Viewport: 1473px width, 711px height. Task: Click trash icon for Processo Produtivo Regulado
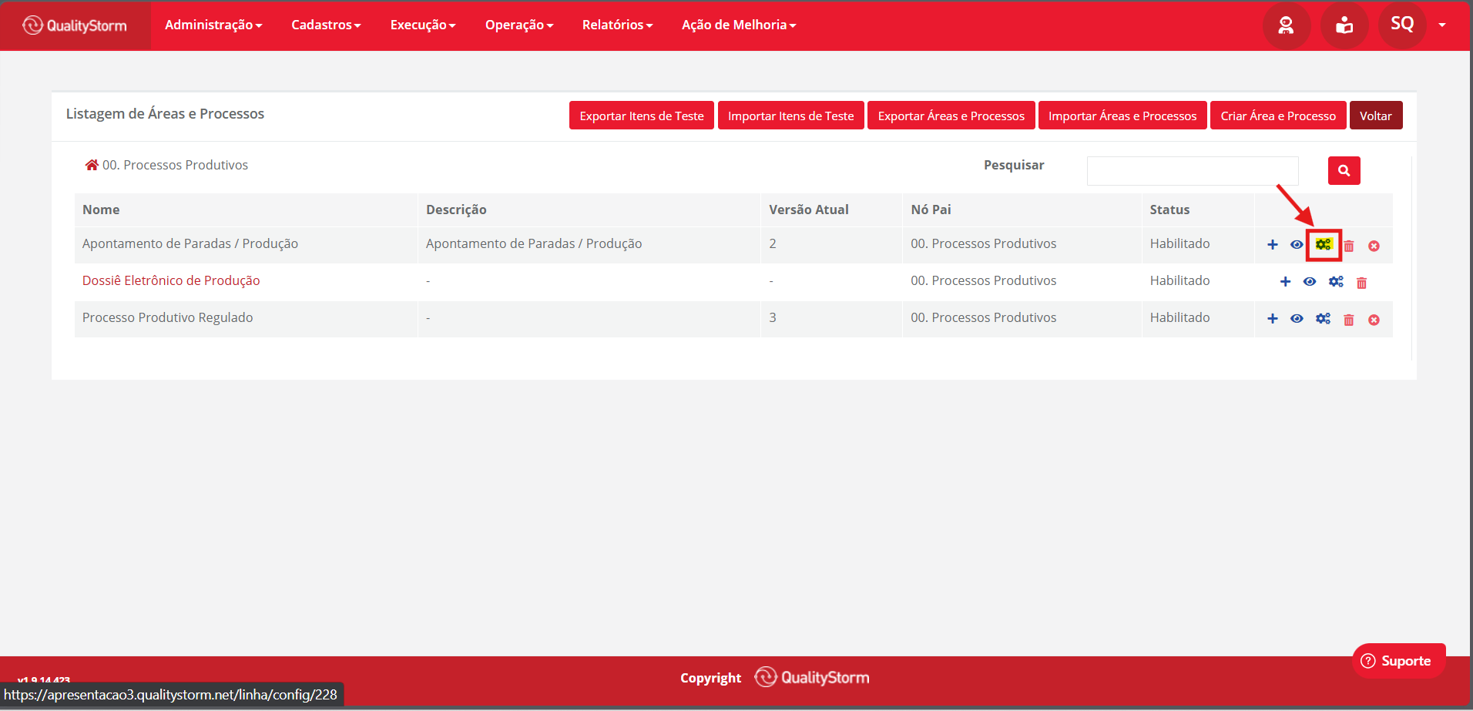(x=1349, y=320)
